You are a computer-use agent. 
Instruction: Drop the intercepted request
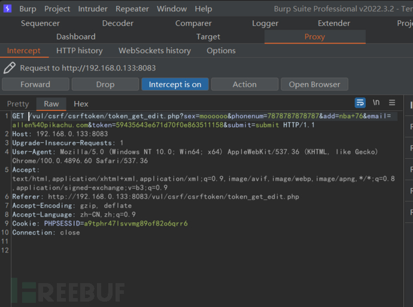tap(105, 84)
